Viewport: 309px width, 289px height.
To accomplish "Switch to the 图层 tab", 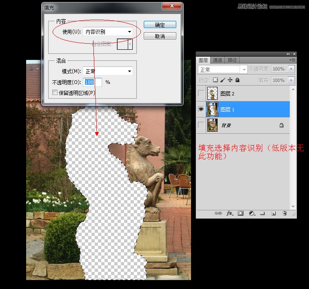I will (203, 60).
